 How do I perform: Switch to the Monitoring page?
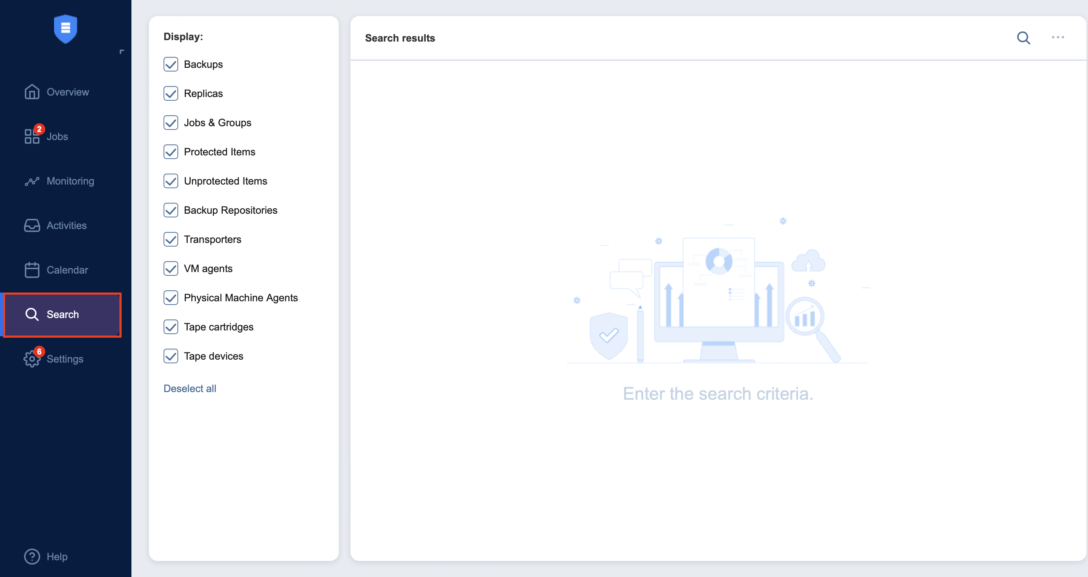pyautogui.click(x=70, y=181)
